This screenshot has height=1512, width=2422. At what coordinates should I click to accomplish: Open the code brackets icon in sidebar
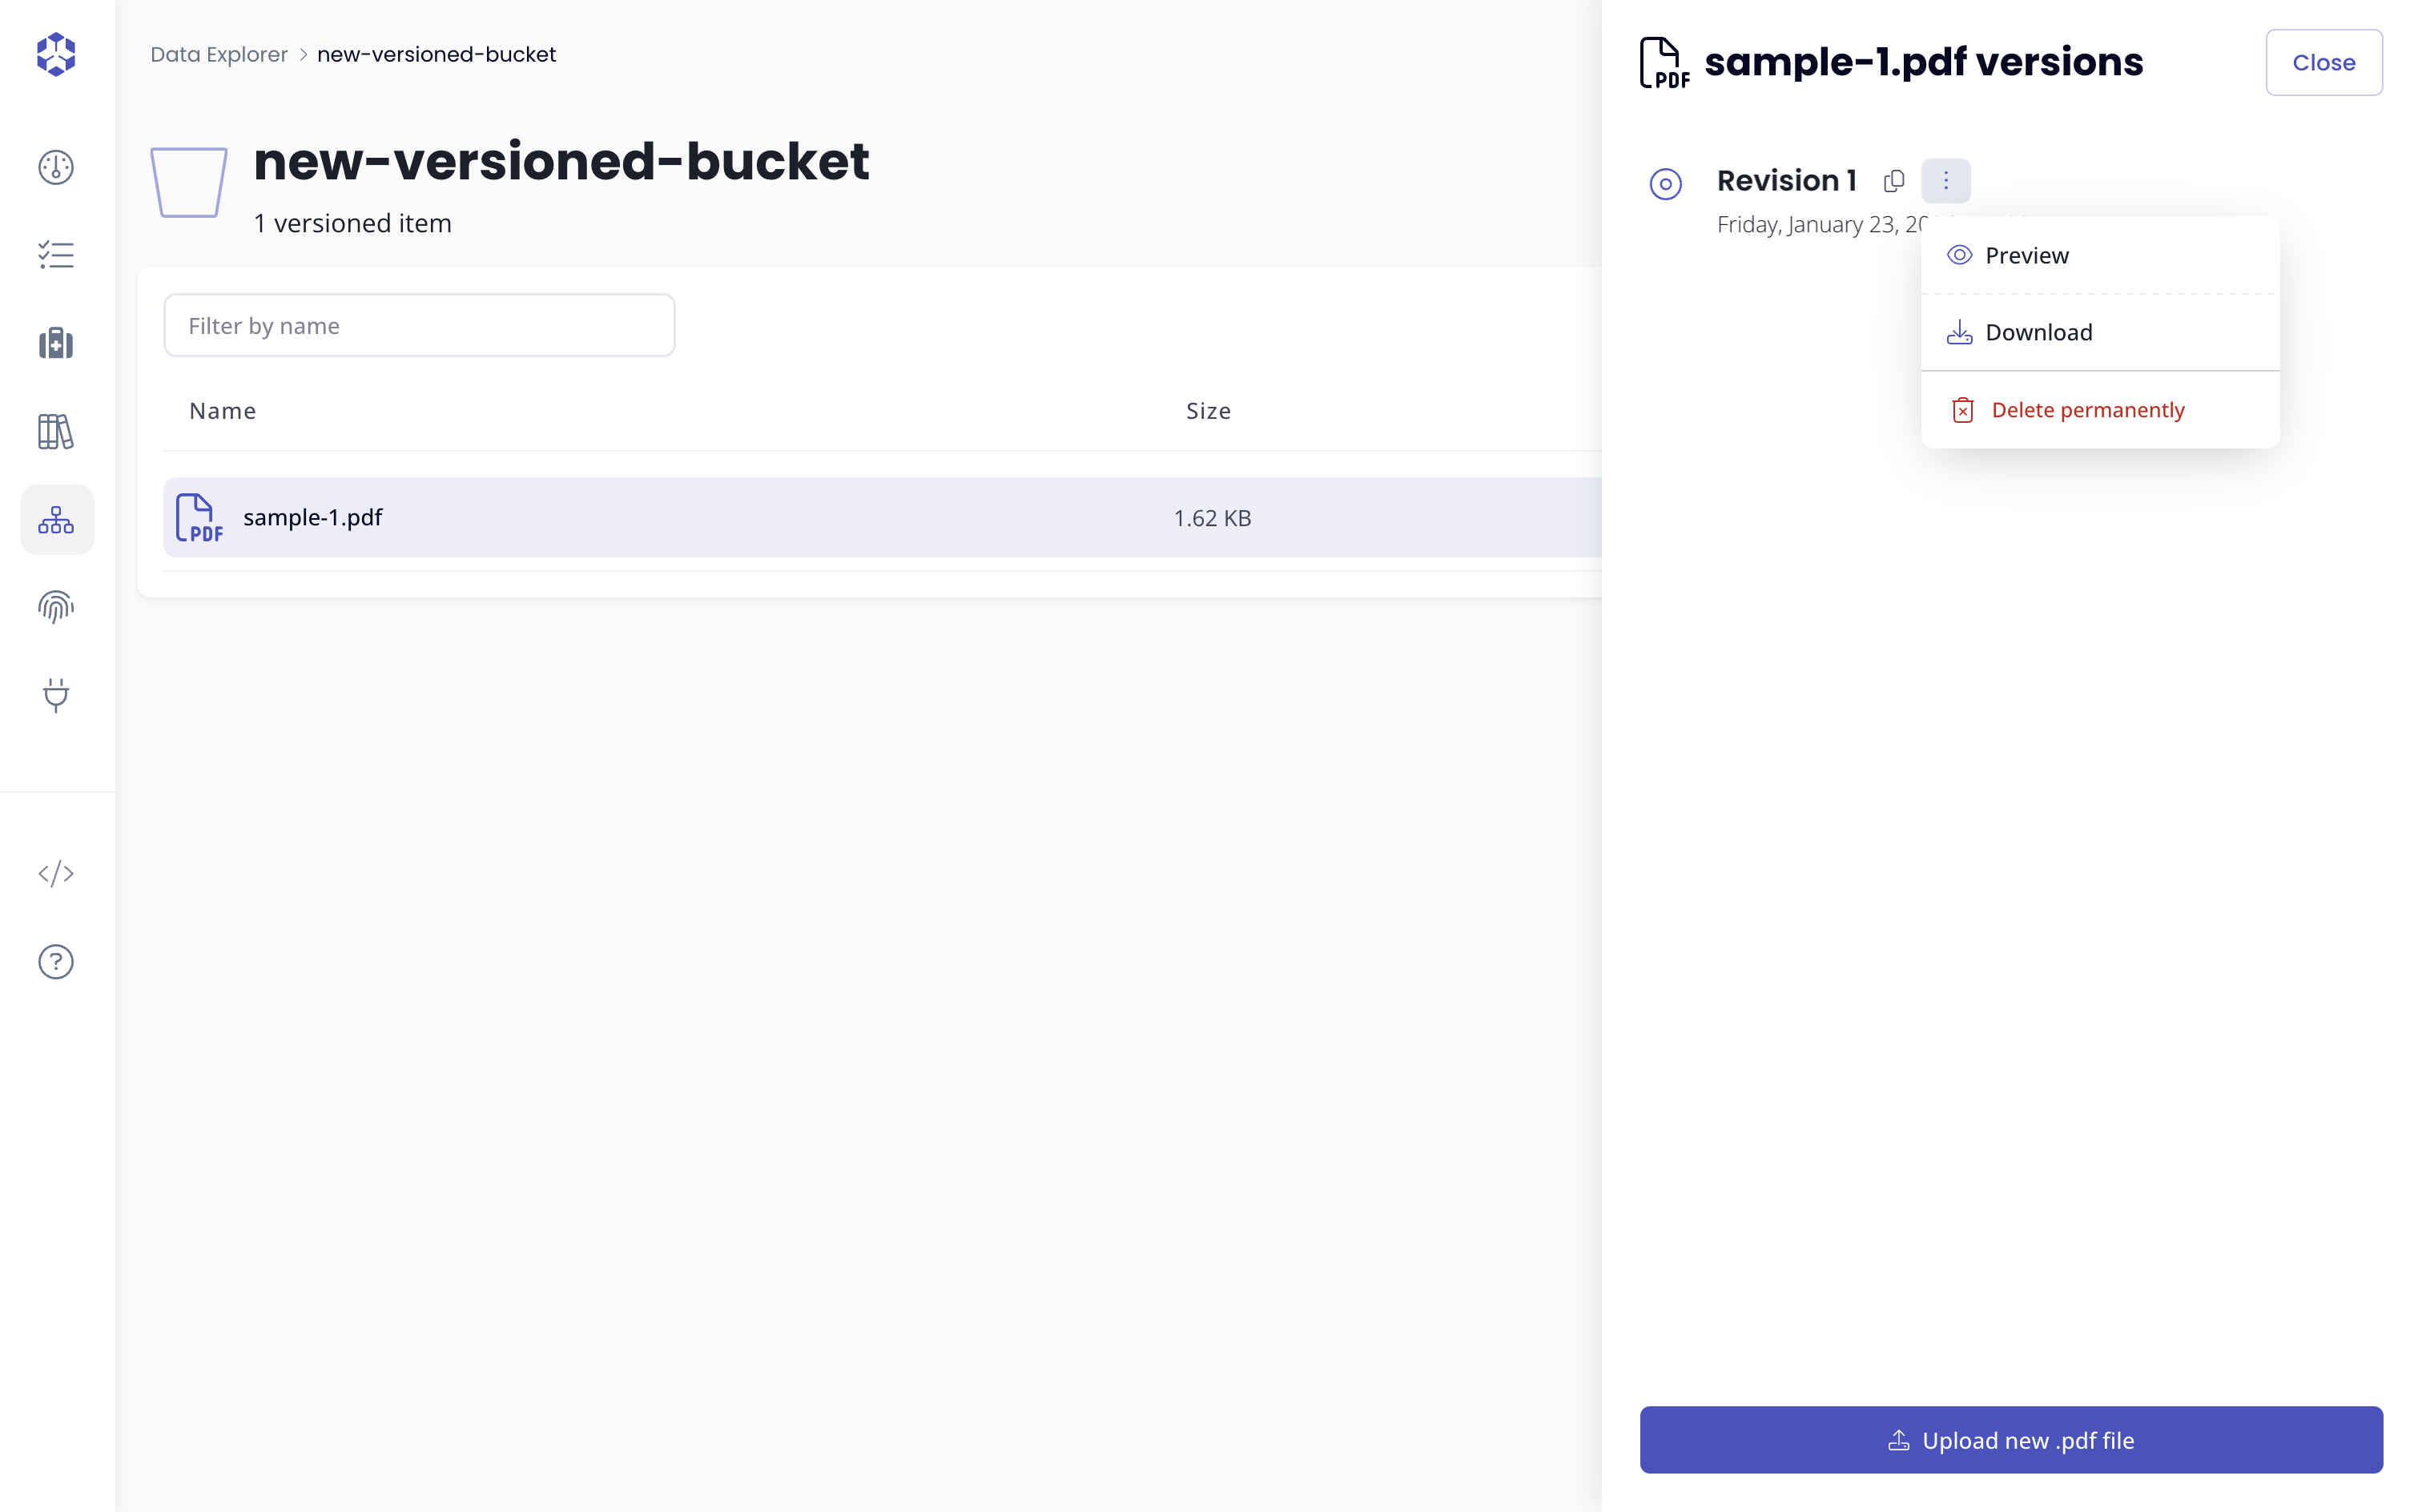pyautogui.click(x=56, y=873)
